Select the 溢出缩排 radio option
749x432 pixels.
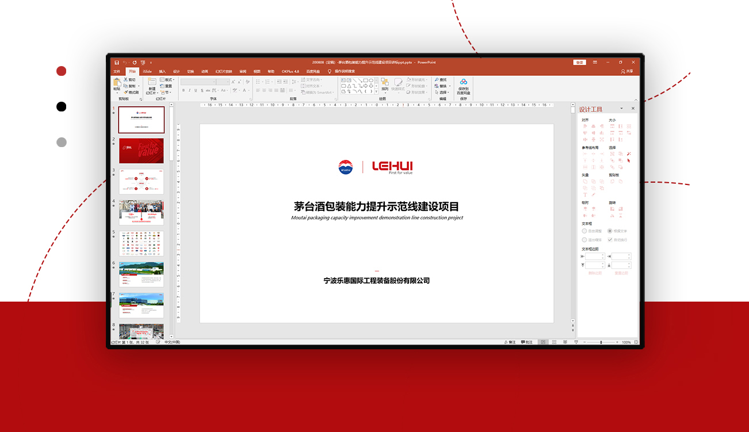pyautogui.click(x=584, y=240)
